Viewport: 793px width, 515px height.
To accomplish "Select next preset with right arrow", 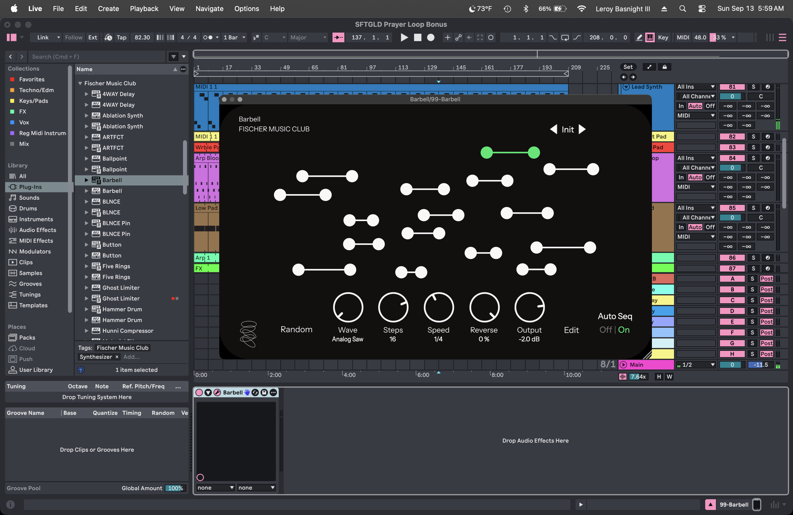I will click(x=582, y=129).
